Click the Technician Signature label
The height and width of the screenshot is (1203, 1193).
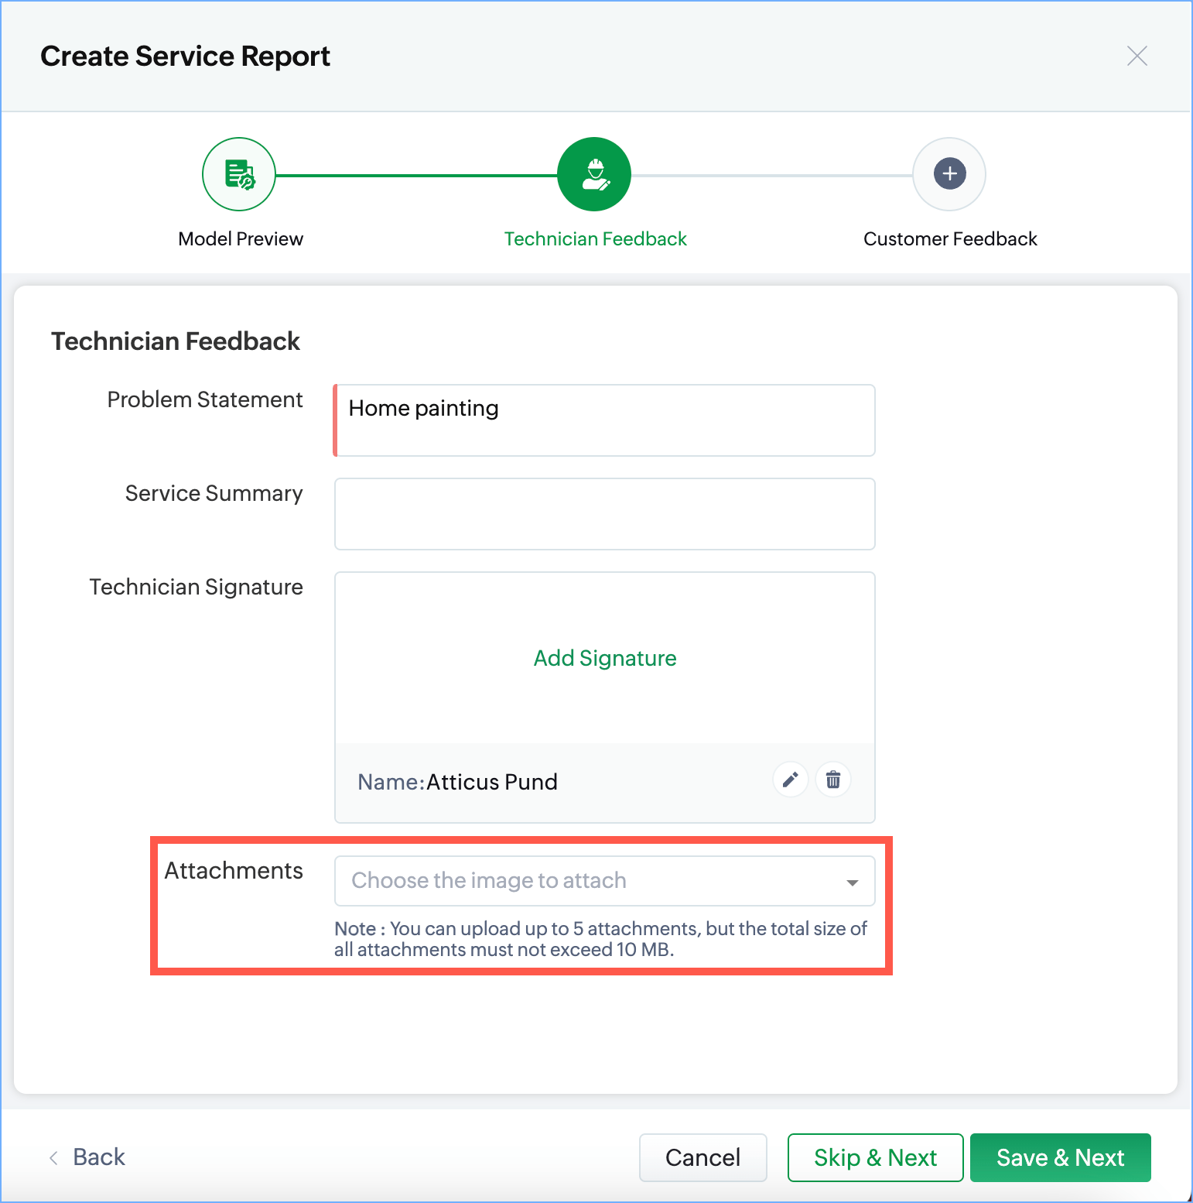(196, 588)
